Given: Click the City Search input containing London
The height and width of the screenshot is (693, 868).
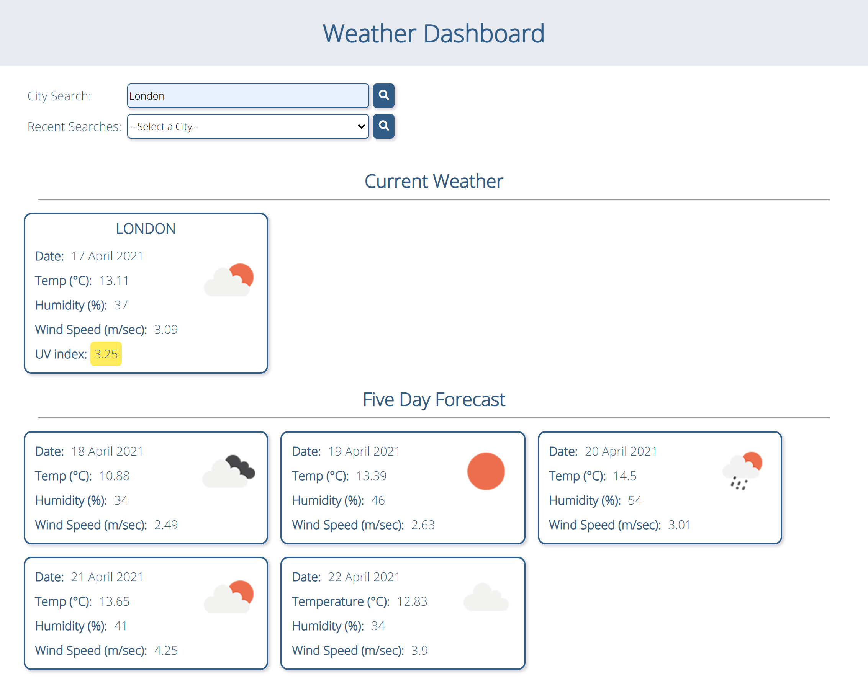Looking at the screenshot, I should tap(248, 96).
